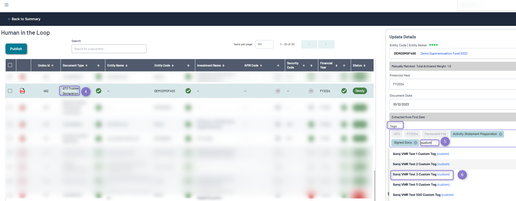Click grey minus icon after Security Code cell
Screen dimensions: 516x201
[x=311, y=91]
